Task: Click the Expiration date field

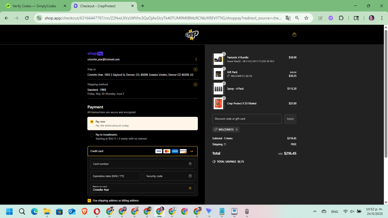Action: pyautogui.click(x=116, y=176)
